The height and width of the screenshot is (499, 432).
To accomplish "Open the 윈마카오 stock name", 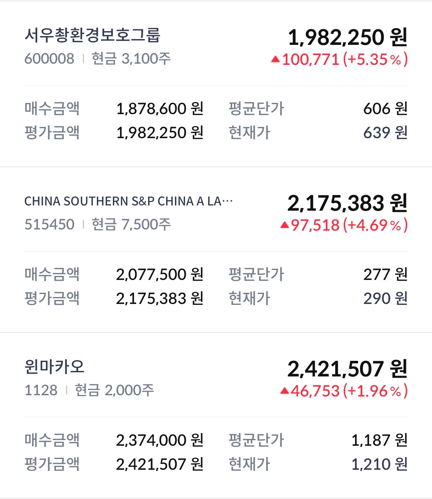I will 54,366.
